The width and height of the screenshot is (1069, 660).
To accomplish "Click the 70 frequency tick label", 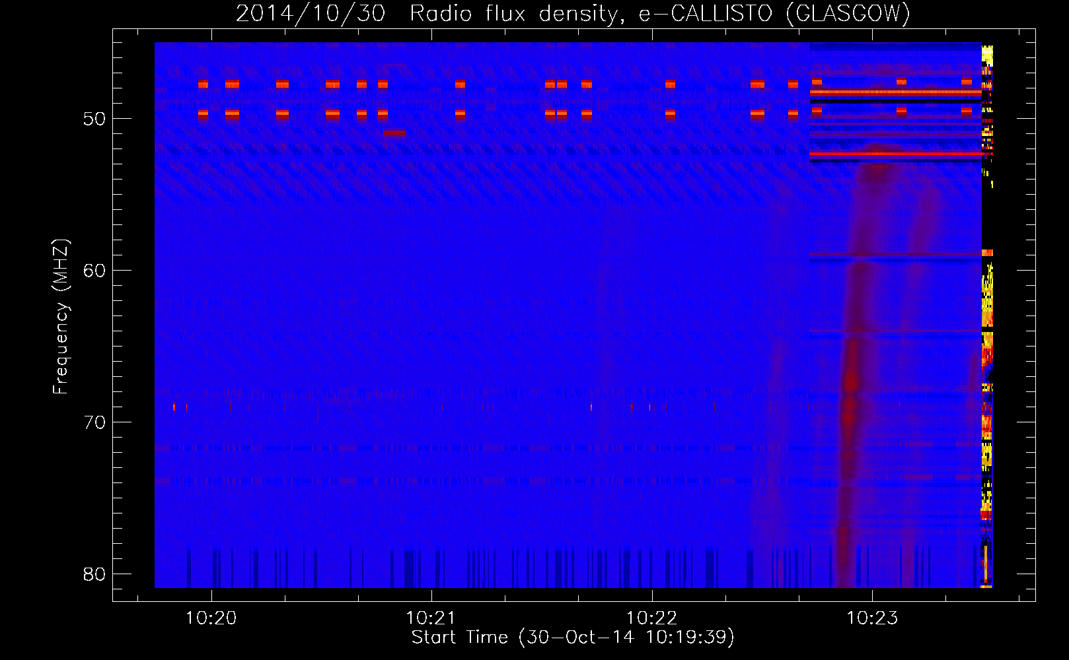I will (94, 422).
